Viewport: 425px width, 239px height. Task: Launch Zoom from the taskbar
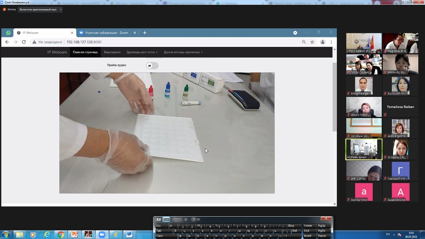click(x=102, y=235)
